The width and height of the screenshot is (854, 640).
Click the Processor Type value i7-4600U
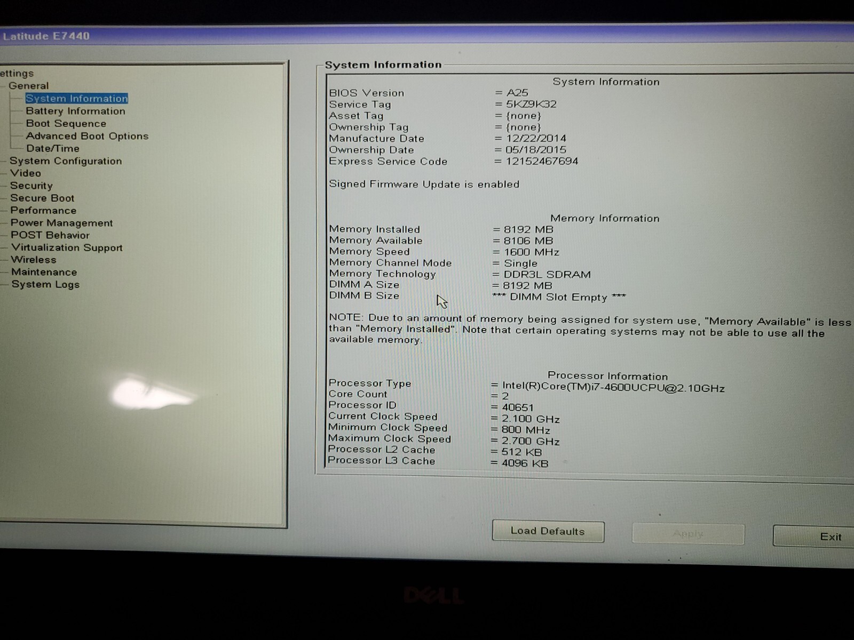click(x=613, y=387)
